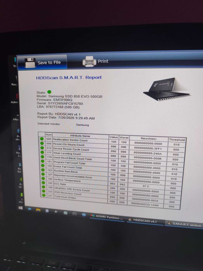The image size is (203, 271).
Task: Click the Wear Leveling Count attribute name
Action: click(x=67, y=153)
